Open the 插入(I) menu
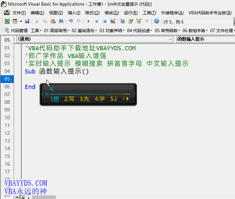The height and width of the screenshot is (199, 235). (74, 13)
